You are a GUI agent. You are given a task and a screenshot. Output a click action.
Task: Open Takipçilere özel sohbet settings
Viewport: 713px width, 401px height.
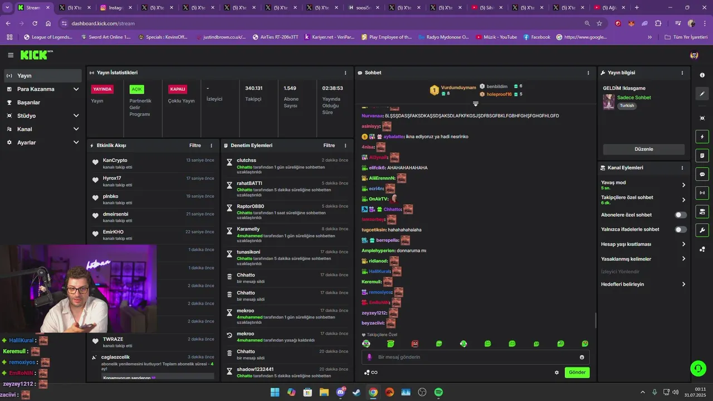[x=643, y=200]
